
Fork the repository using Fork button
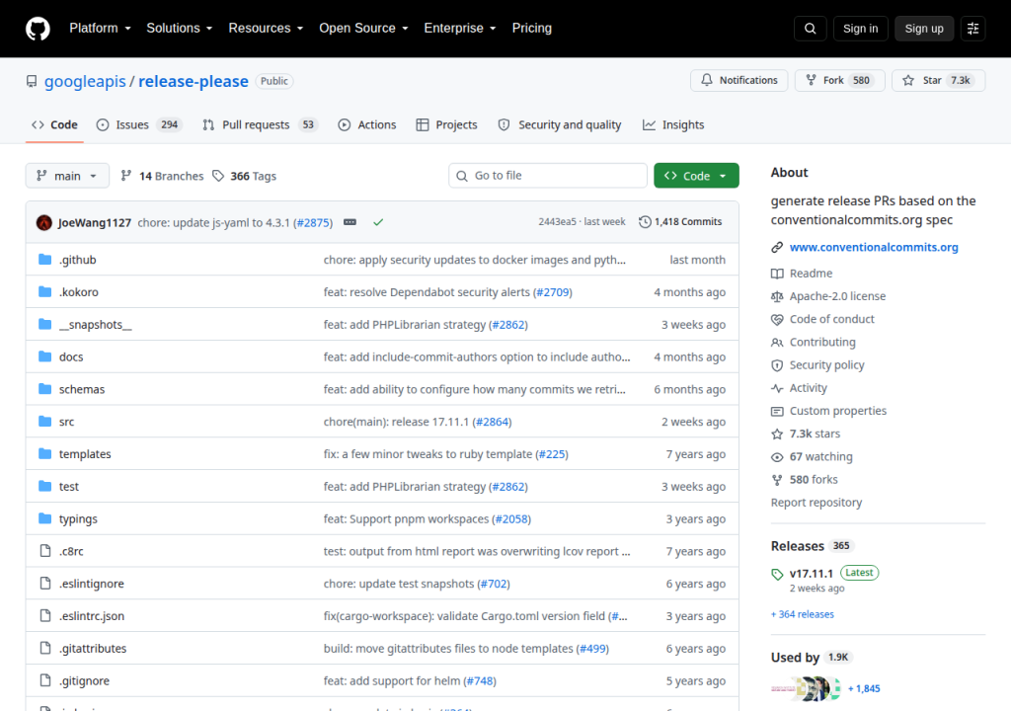[x=839, y=80]
